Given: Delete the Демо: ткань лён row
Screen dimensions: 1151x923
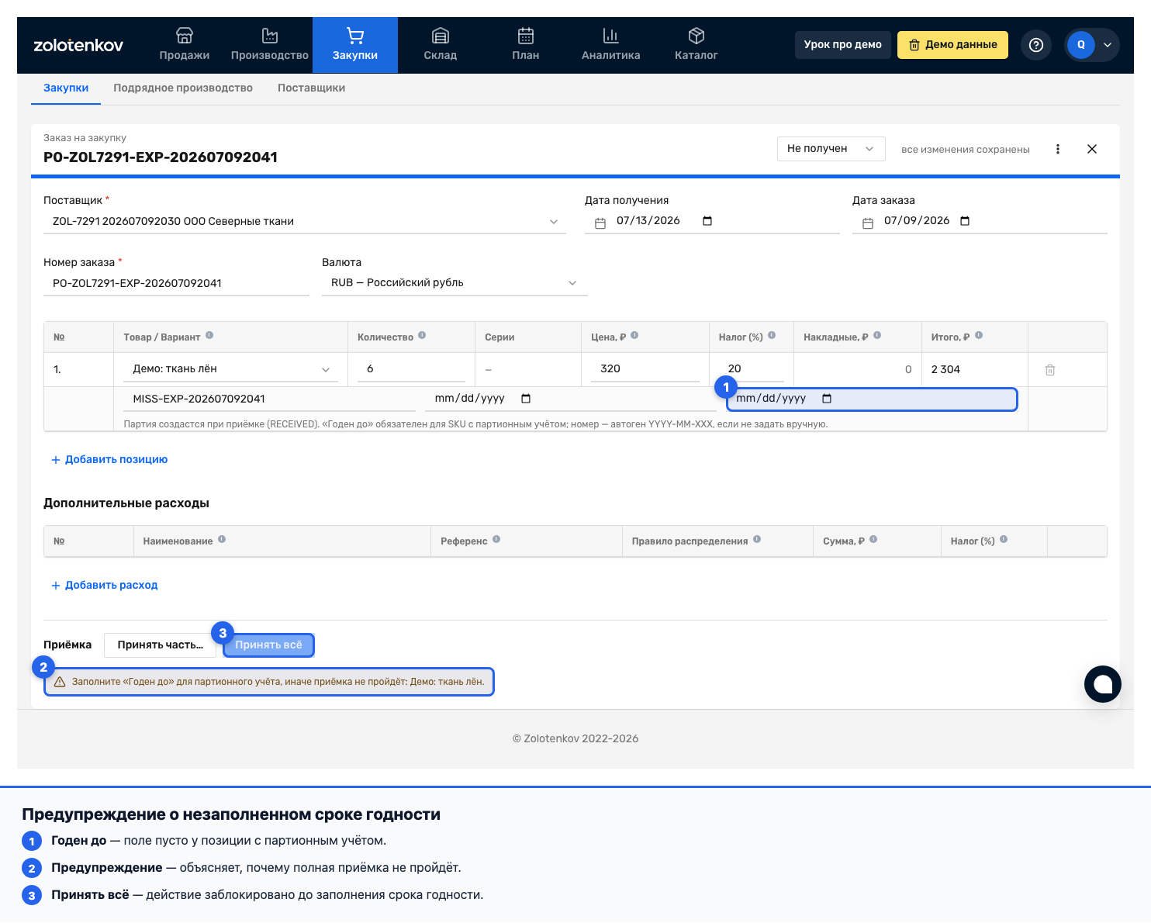Looking at the screenshot, I should (x=1050, y=370).
